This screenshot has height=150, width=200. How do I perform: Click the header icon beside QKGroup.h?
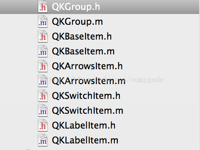(43, 7)
